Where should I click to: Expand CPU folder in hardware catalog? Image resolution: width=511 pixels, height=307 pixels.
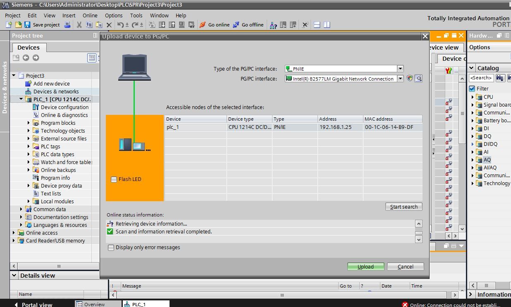(473, 97)
